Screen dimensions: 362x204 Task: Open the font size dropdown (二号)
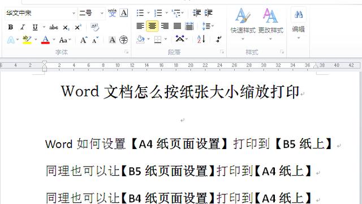102,13
